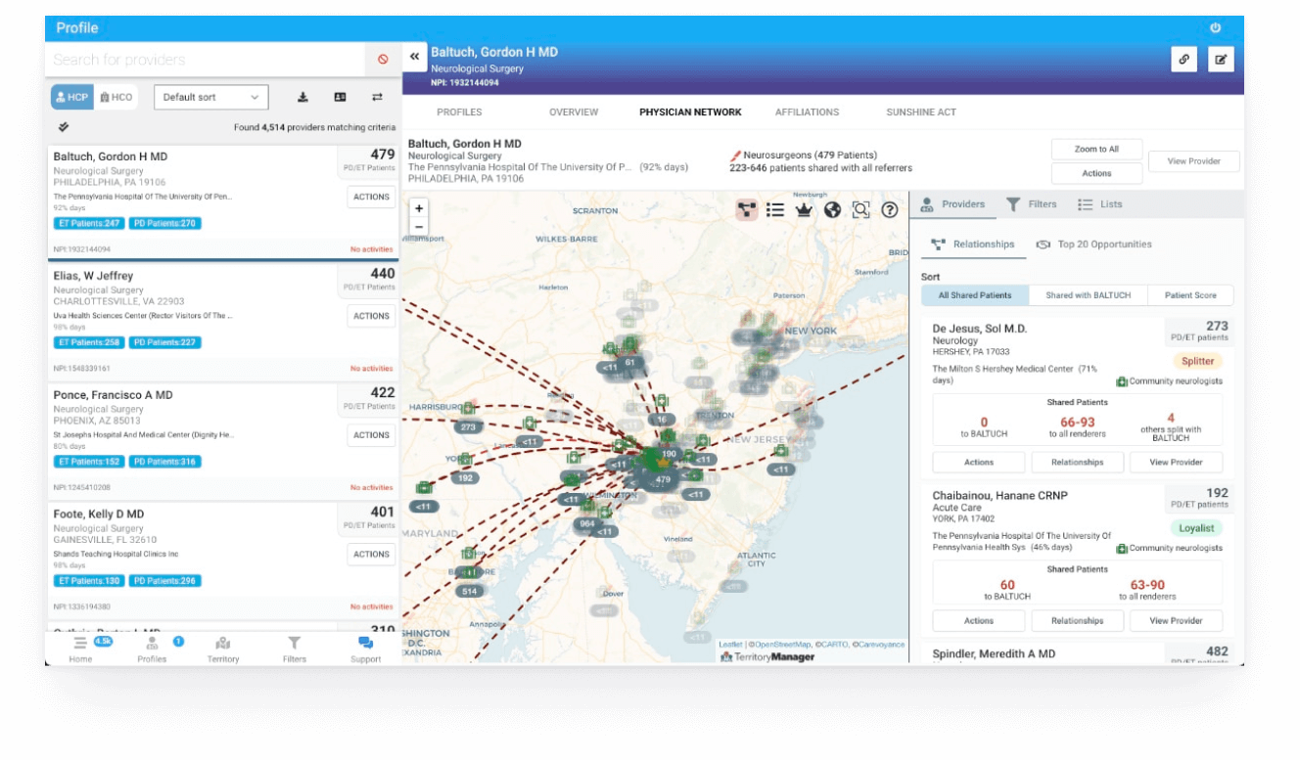Switch to the PROFILES tab
This screenshot has width=1300, height=760.
pos(459,112)
